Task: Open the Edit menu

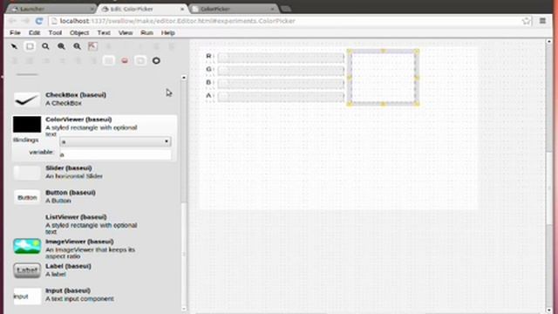Action: click(x=34, y=33)
